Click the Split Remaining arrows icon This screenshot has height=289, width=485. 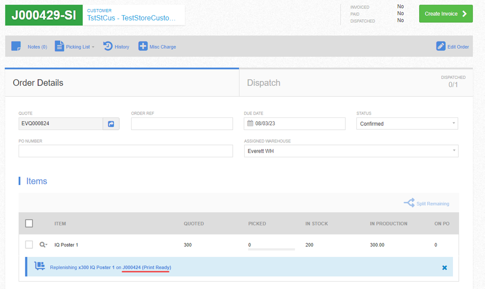(409, 203)
